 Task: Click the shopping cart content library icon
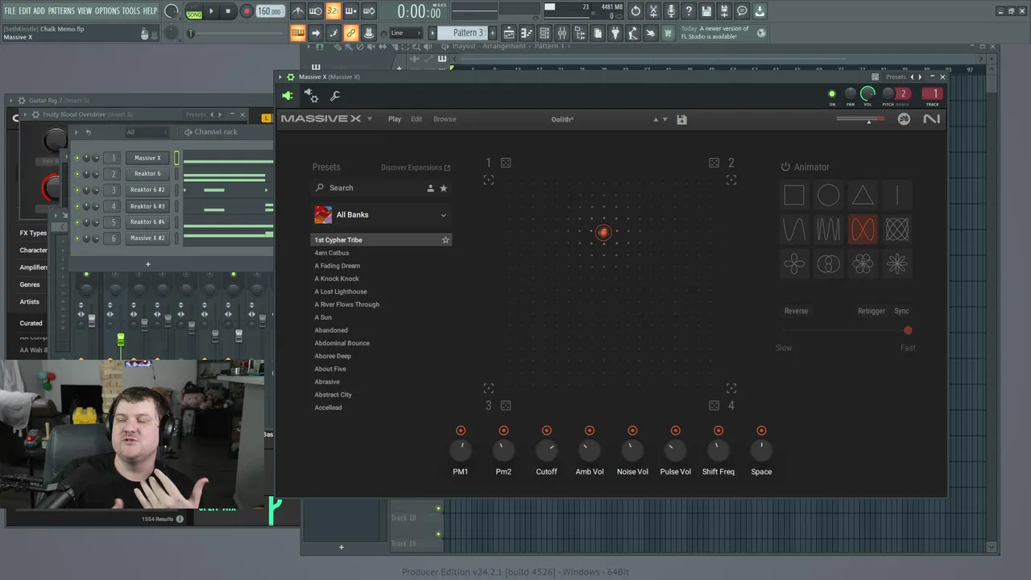669,33
